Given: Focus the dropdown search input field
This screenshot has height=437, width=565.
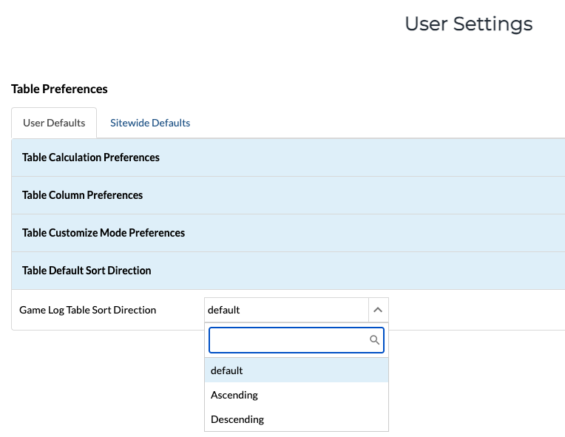Looking at the screenshot, I should coord(288,340).
